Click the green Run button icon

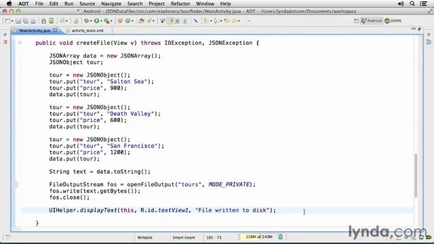coord(96,21)
